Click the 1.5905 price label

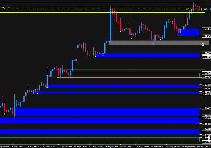pyautogui.click(x=206, y=53)
